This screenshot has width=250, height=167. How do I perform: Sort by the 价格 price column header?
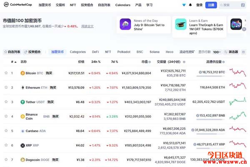pos(81,62)
